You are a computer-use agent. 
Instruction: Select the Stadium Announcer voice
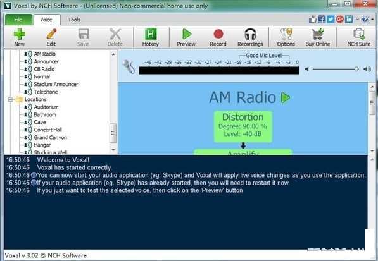pos(56,84)
